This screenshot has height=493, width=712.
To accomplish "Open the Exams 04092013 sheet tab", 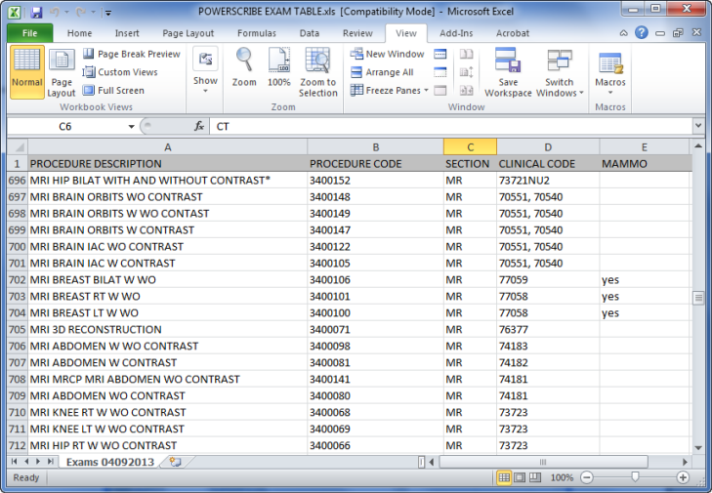I will coord(110,462).
